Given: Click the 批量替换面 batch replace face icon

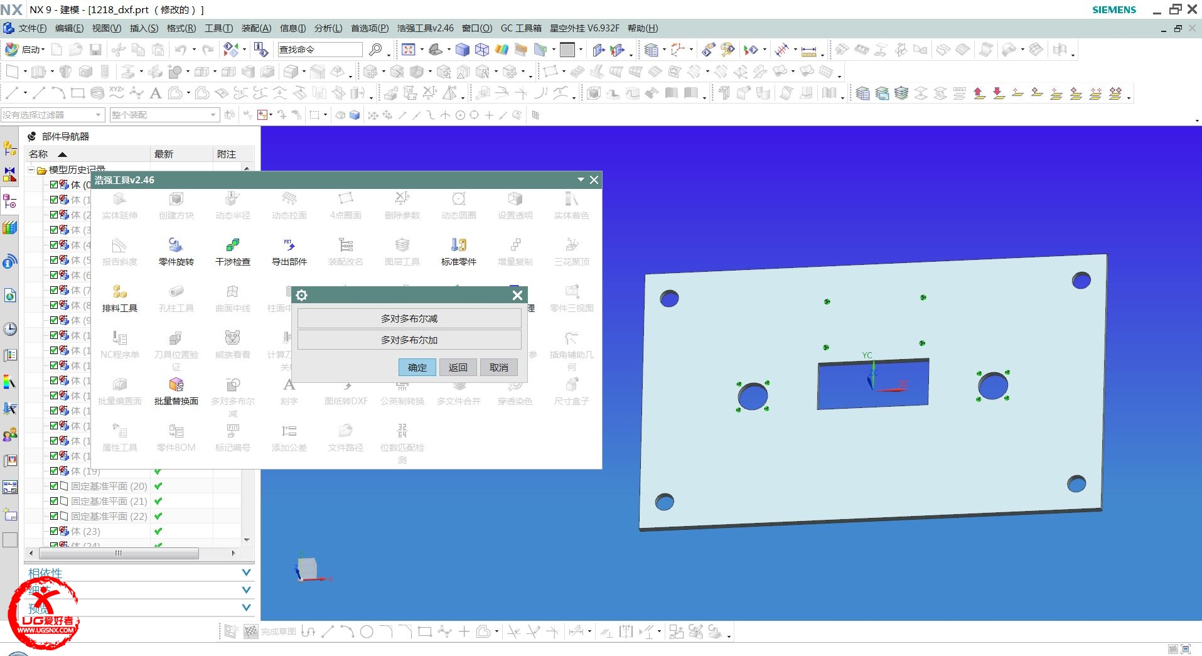Looking at the screenshot, I should coord(176,384).
